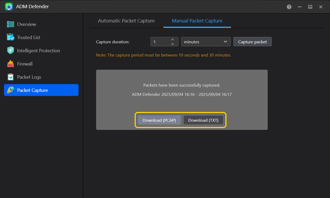Image resolution: width=330 pixels, height=198 pixels.
Task: Open help via the question mark icon
Action: click(289, 7)
